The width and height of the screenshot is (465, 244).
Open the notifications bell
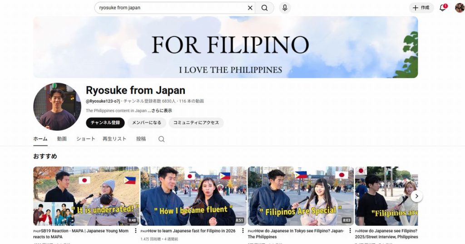pyautogui.click(x=442, y=8)
